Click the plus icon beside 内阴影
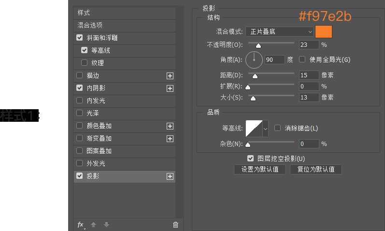 point(170,88)
